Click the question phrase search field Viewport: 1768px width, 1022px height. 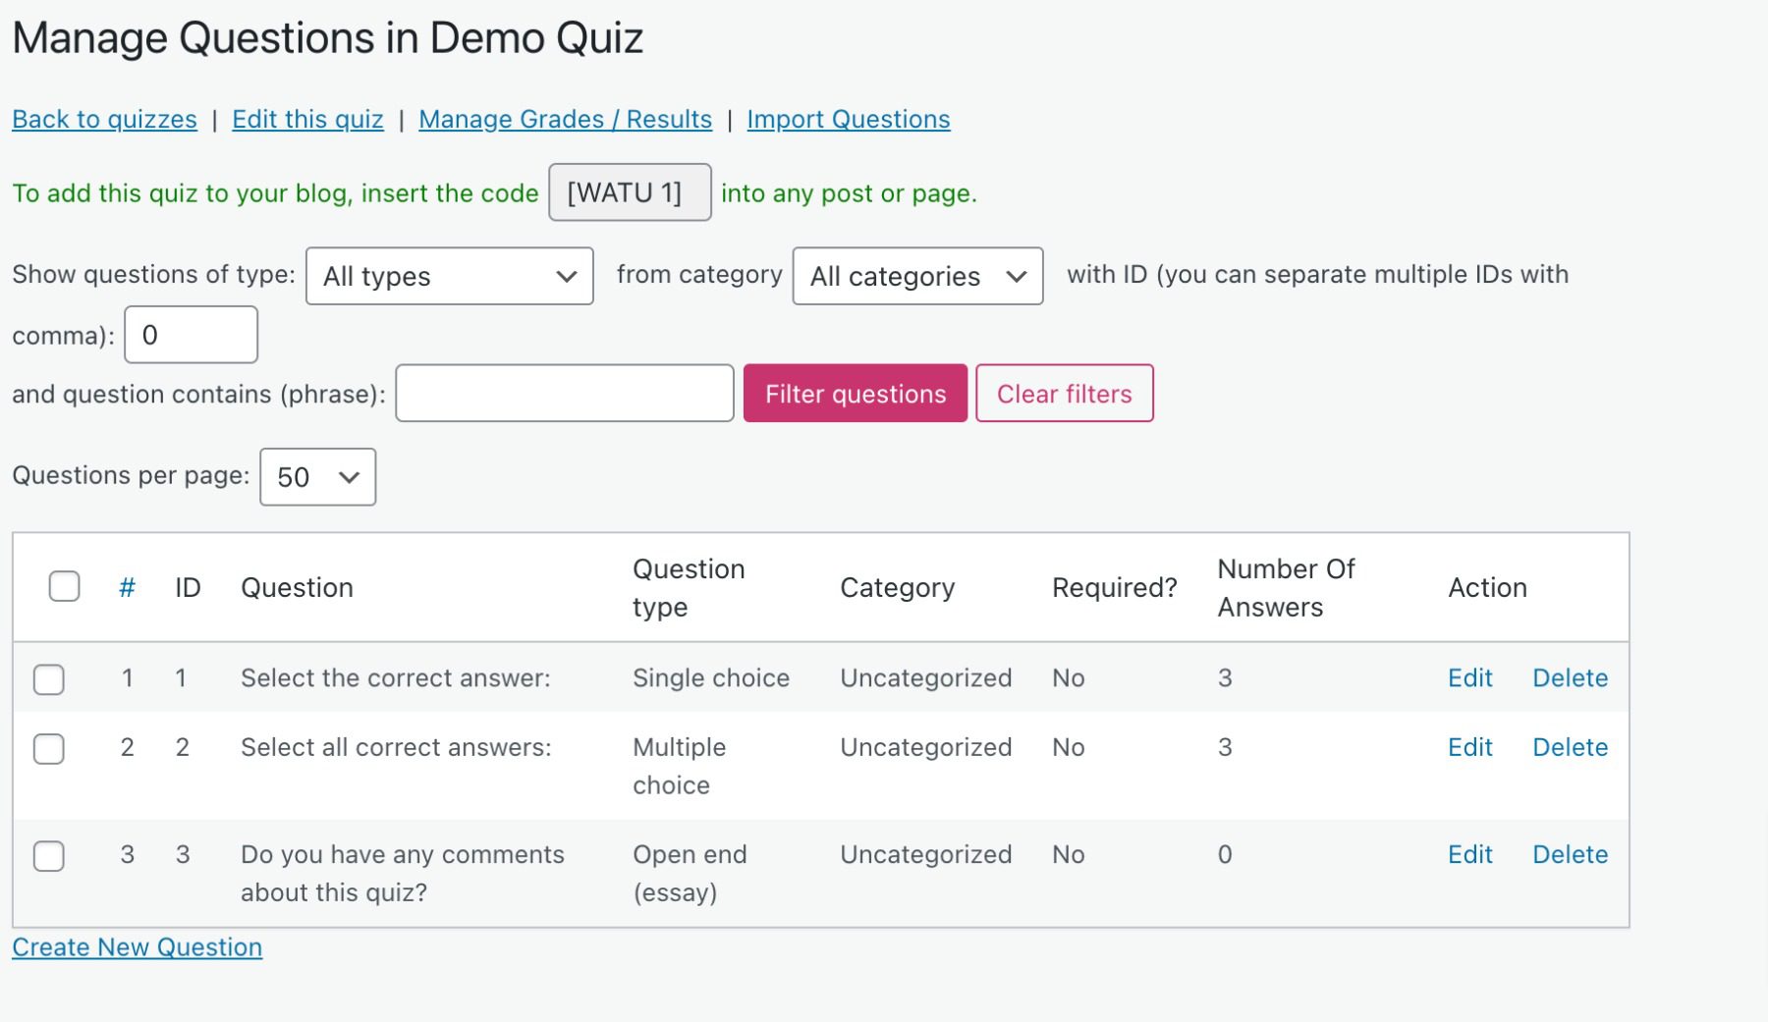pyautogui.click(x=564, y=393)
